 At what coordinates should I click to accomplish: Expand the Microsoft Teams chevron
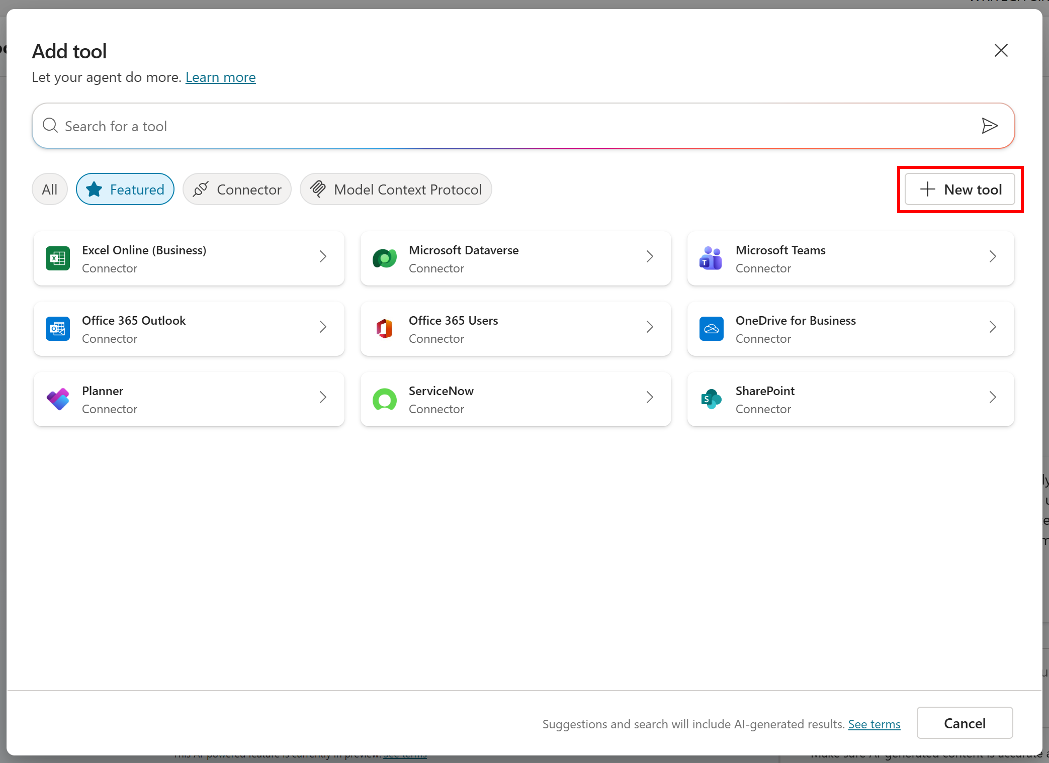[x=992, y=257]
